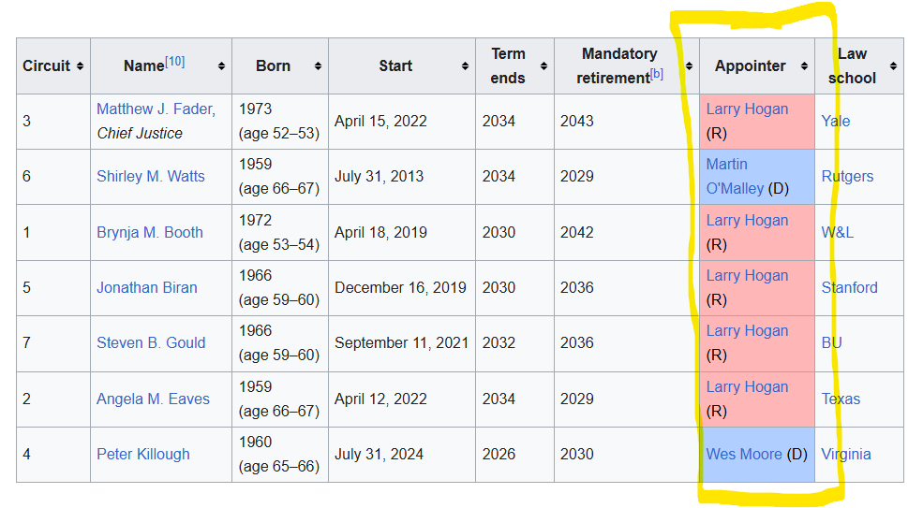This screenshot has height=508, width=908.
Task: Open Larry Hogan link in Biran row
Action: 747,276
